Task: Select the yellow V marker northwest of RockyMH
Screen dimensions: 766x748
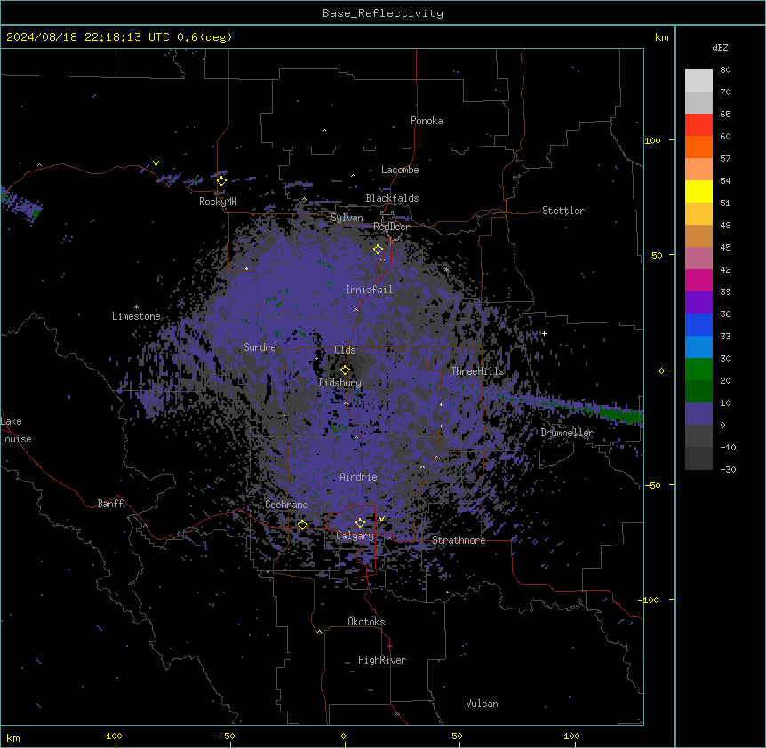Action: pyautogui.click(x=156, y=163)
